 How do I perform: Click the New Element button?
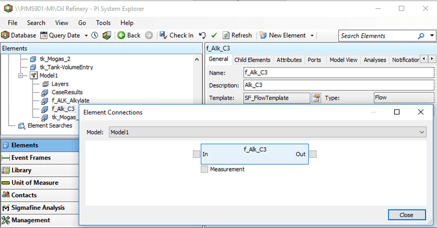coord(282,36)
